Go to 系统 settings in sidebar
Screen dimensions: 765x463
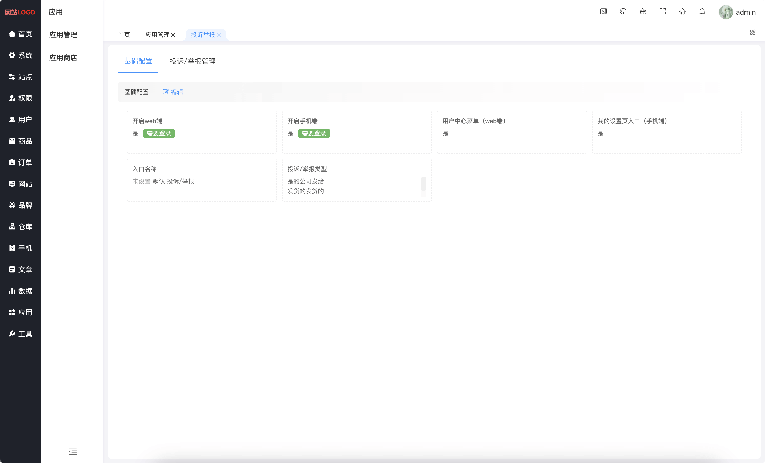(x=20, y=55)
